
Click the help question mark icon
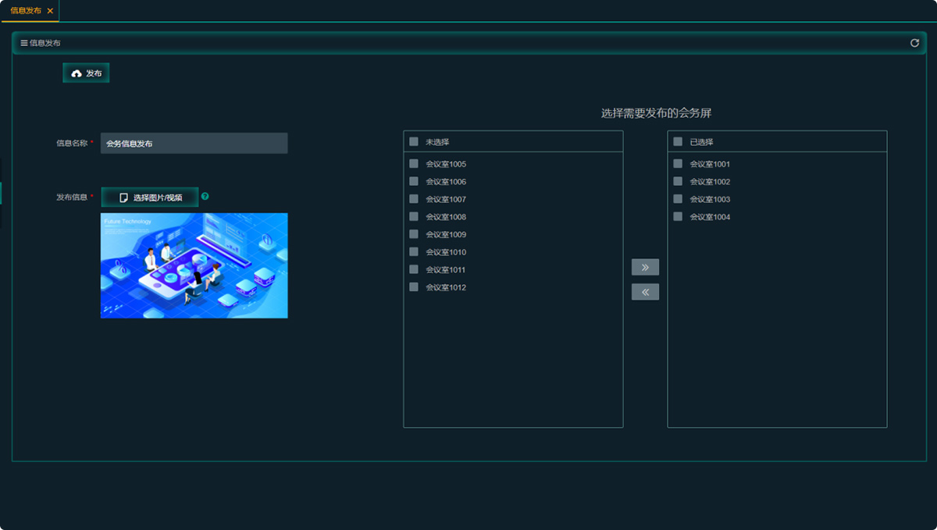pos(205,197)
